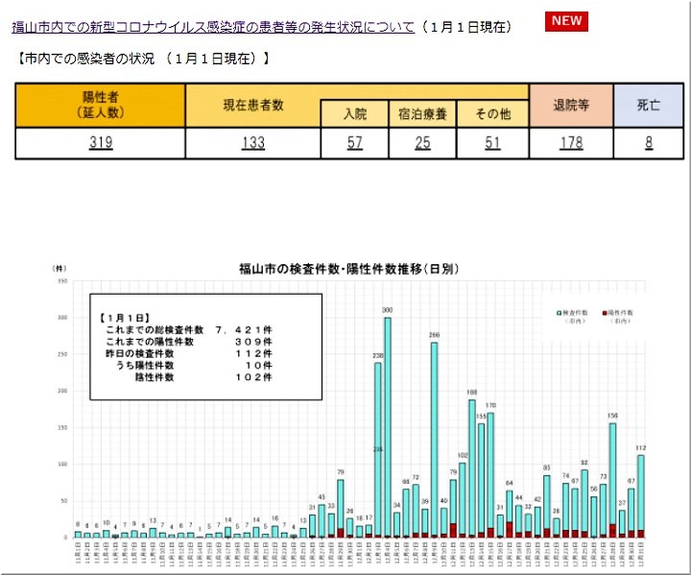Click the cyan 検査件数 legend swatch
691x575 pixels.
560,313
